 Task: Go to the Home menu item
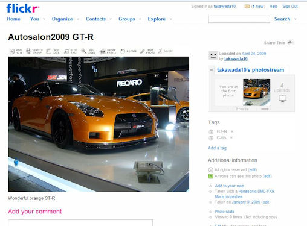tap(13, 19)
